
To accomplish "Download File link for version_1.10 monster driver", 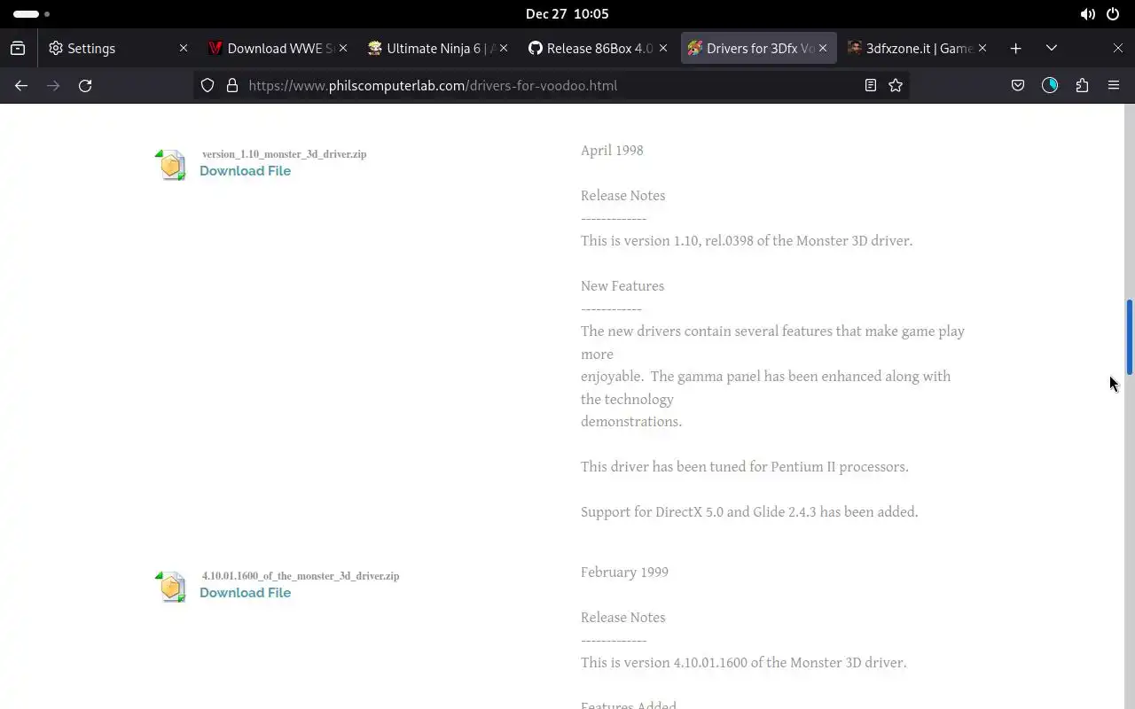I will coord(245,171).
